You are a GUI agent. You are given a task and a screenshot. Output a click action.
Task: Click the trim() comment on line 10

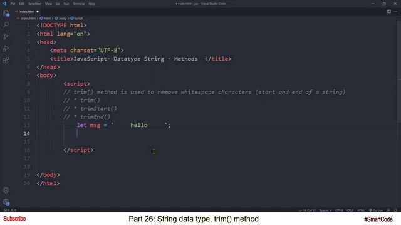point(82,100)
